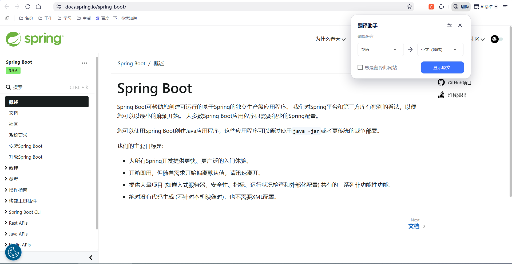Open 升级Spring Boot in the sidebar

click(x=26, y=157)
